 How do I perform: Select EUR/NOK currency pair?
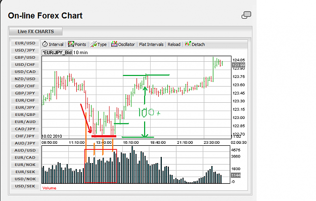[25, 165]
